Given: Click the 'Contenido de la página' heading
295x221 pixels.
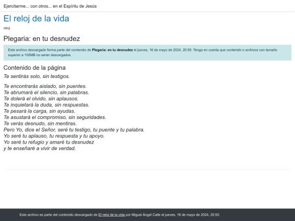Looking at the screenshot, I should (x=34, y=68).
